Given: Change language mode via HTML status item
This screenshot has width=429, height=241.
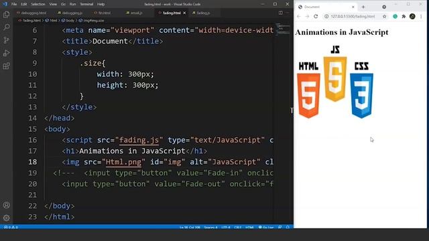Looking at the screenshot, I should click(249, 228).
